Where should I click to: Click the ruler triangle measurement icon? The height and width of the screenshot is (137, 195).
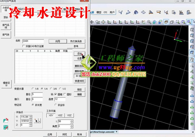[x=151, y=12]
